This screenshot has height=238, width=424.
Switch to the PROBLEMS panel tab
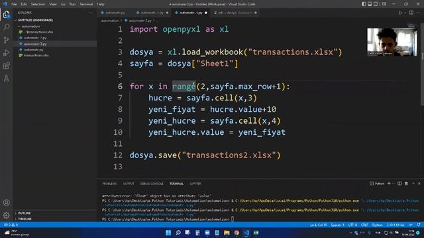[x=109, y=184]
